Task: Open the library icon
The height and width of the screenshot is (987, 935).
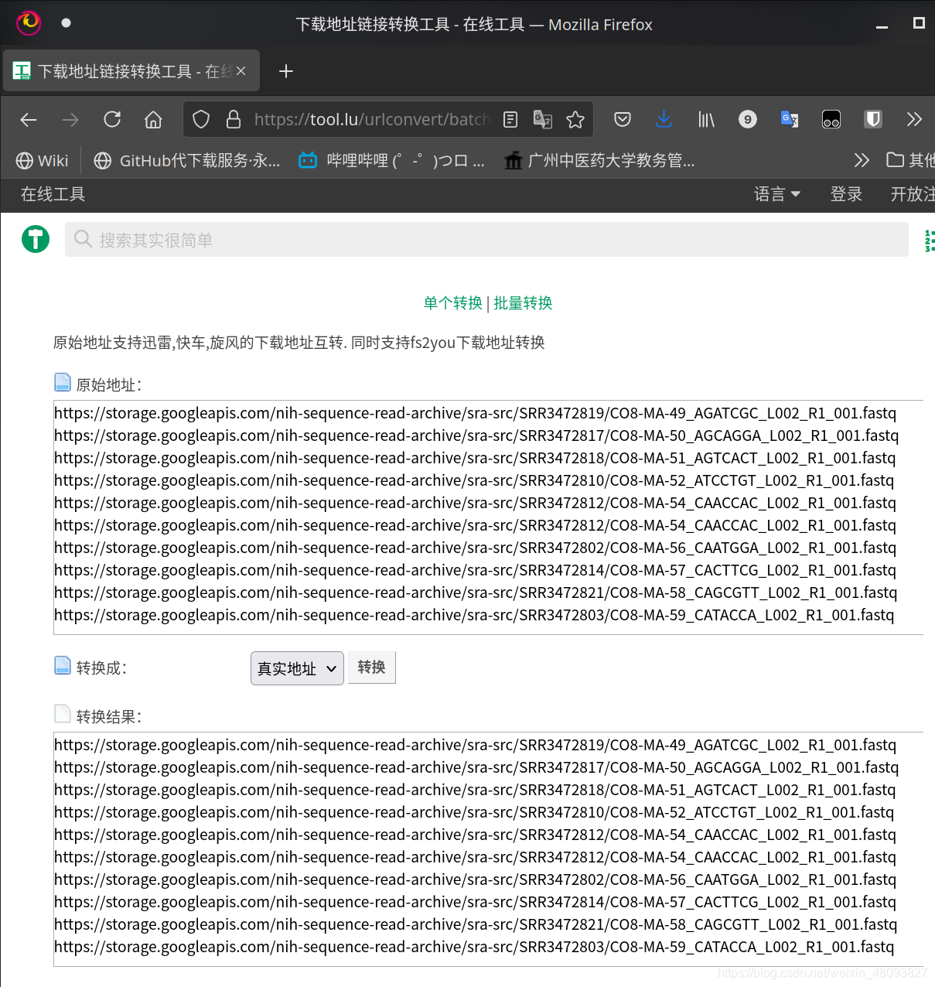Action: coord(706,119)
